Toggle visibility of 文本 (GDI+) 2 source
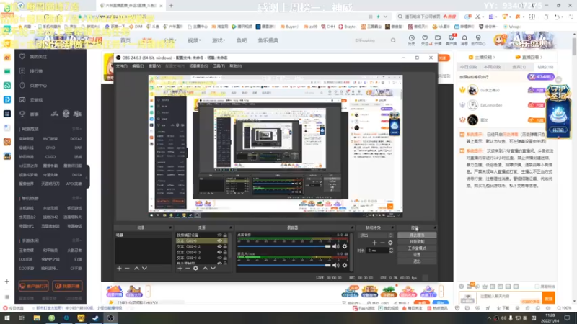 tap(220, 246)
